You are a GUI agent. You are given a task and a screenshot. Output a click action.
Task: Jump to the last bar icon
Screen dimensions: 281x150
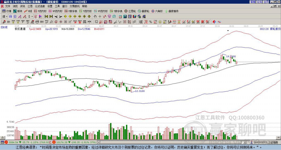tap(51, 17)
